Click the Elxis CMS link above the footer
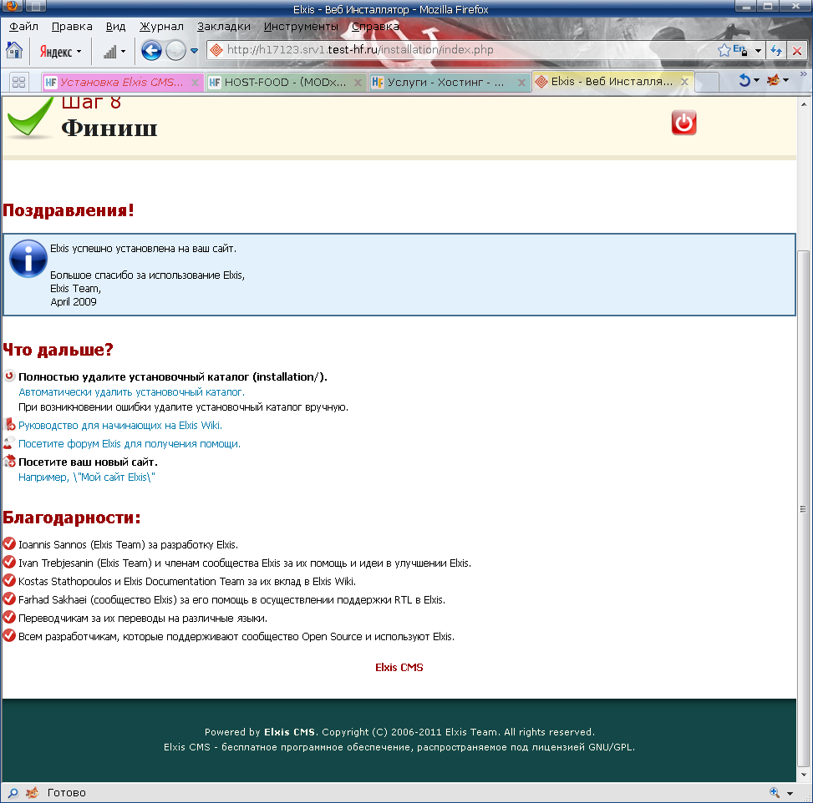 [399, 667]
